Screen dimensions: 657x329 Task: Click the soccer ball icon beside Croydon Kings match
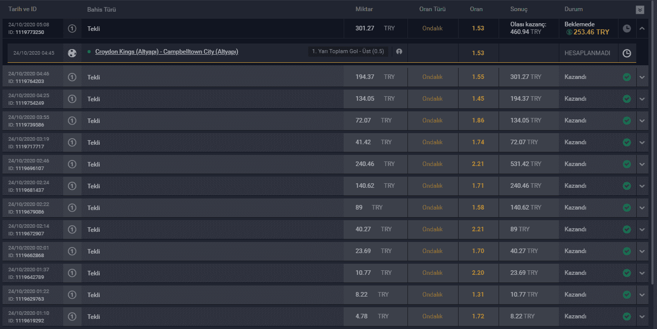pyautogui.click(x=72, y=53)
